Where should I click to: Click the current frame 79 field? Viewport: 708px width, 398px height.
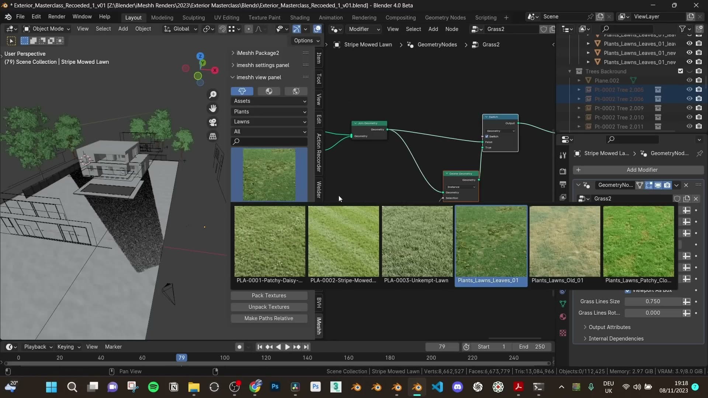click(x=442, y=347)
